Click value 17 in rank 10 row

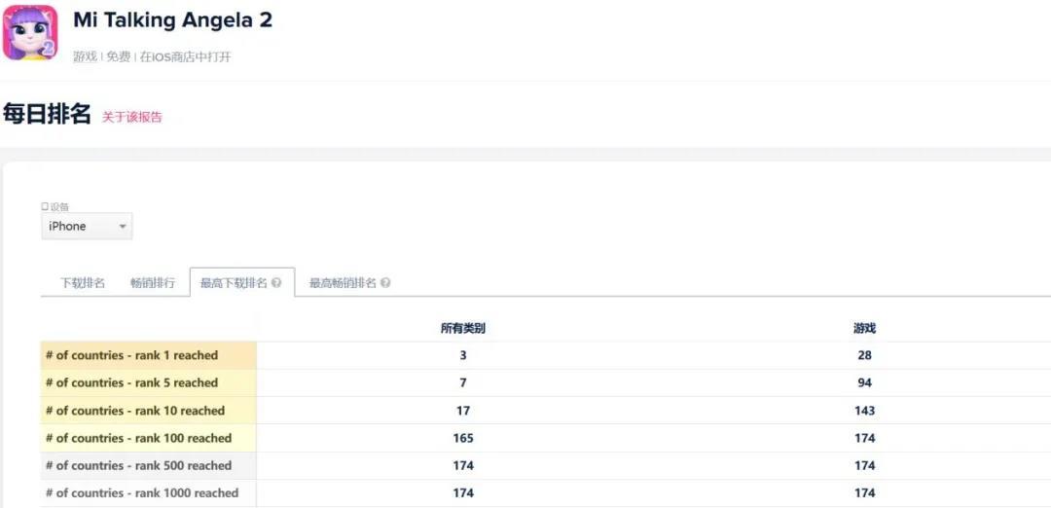[x=463, y=410]
